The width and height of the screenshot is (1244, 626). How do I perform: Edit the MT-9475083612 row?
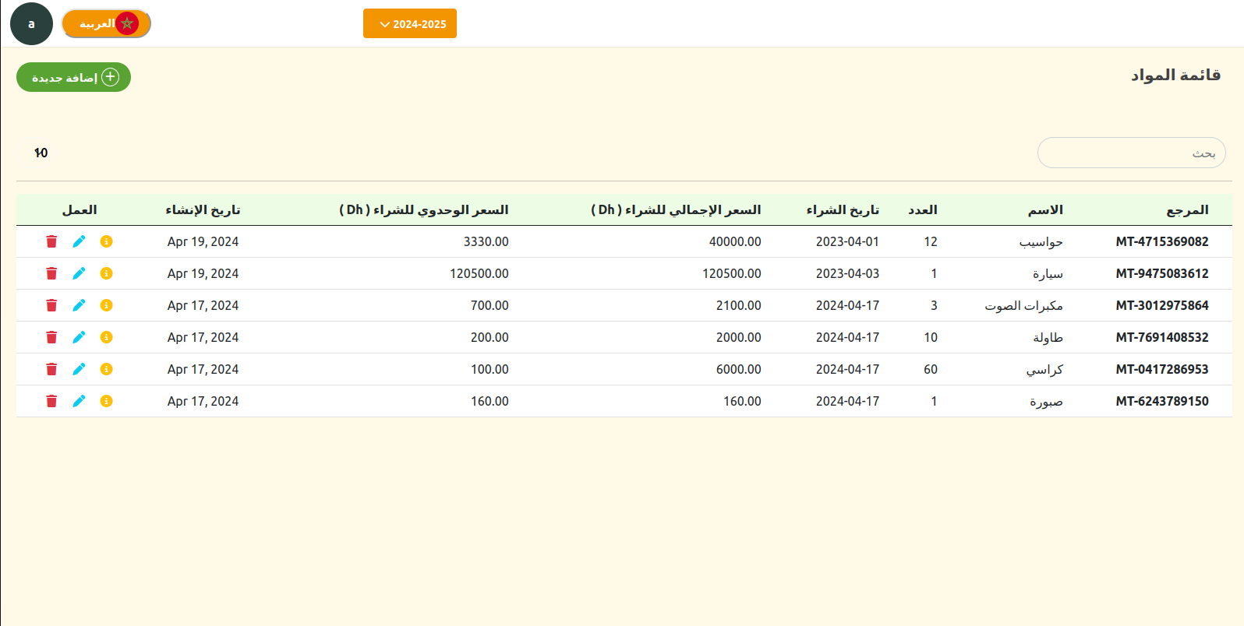click(x=79, y=273)
